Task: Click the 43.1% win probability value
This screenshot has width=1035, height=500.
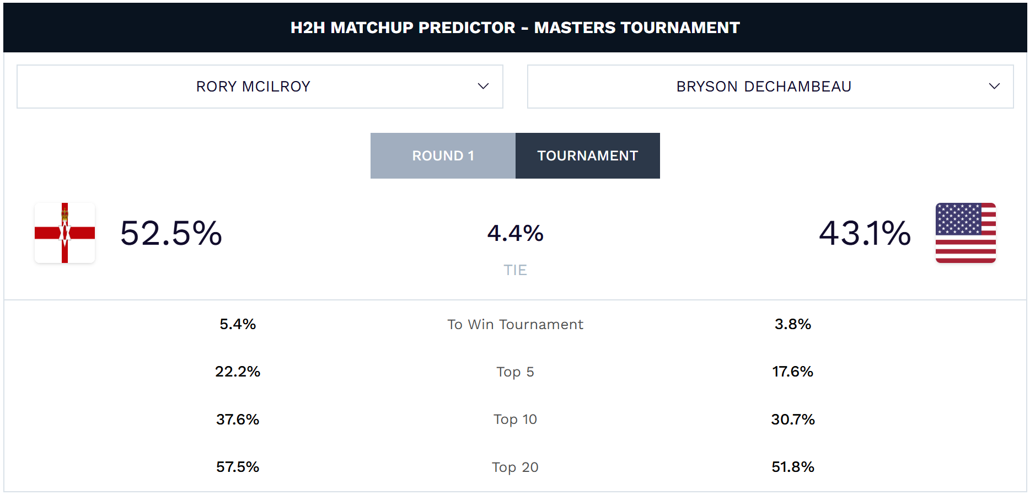Action: point(864,233)
